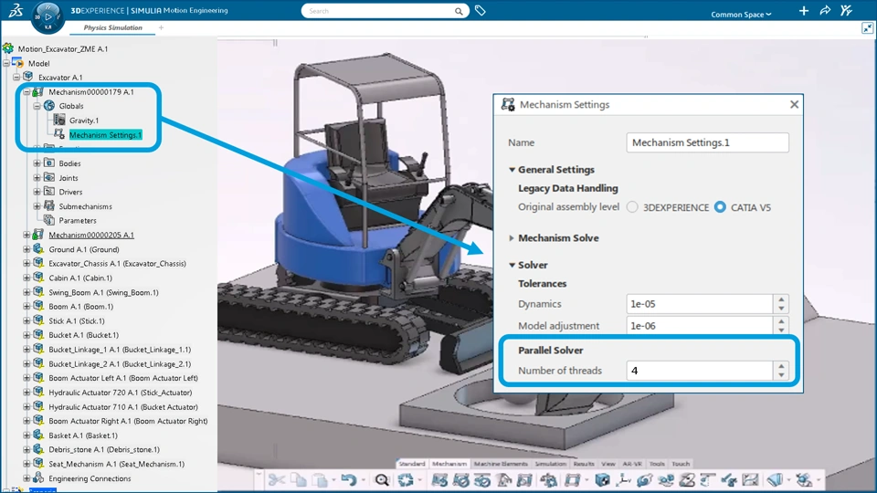Click the Copy icon in bottom toolbar

click(x=300, y=480)
